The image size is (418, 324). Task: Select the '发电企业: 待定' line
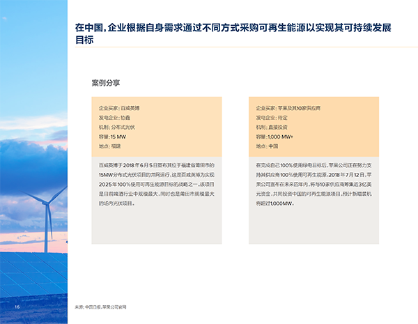click(272, 118)
